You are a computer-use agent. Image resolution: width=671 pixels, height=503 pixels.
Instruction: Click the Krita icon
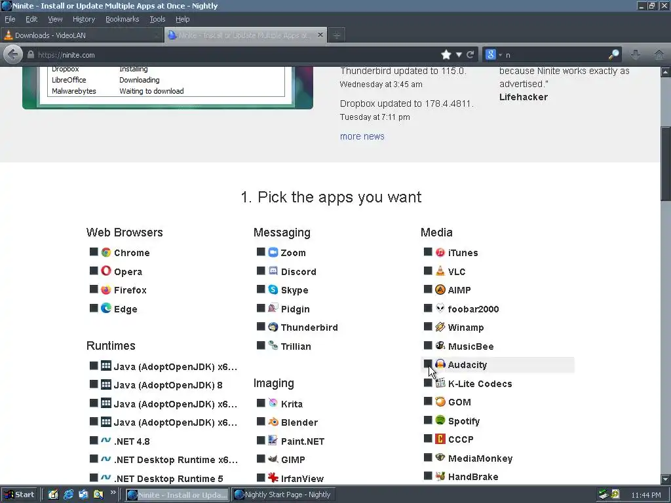pos(273,403)
